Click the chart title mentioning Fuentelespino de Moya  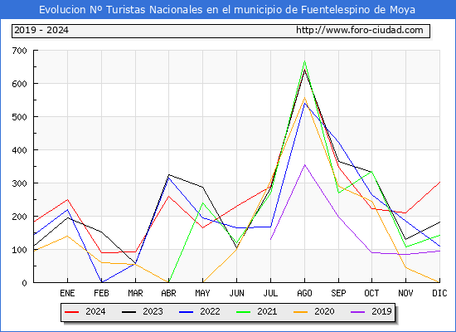227,10
